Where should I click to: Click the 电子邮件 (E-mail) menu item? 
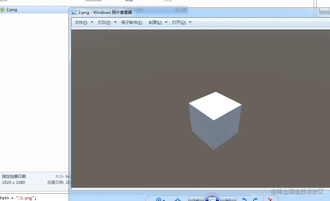point(131,22)
